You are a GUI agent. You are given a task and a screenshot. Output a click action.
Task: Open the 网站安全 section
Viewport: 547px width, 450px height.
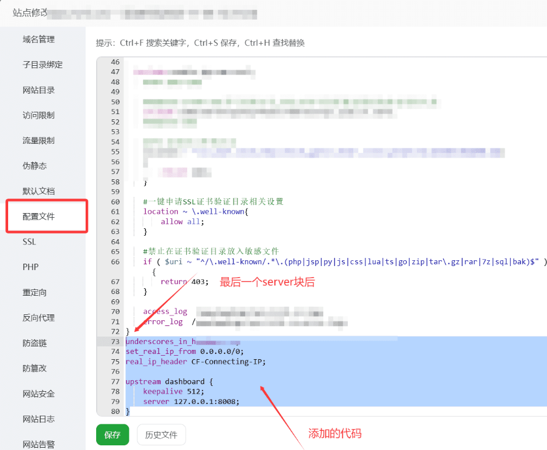(x=38, y=394)
